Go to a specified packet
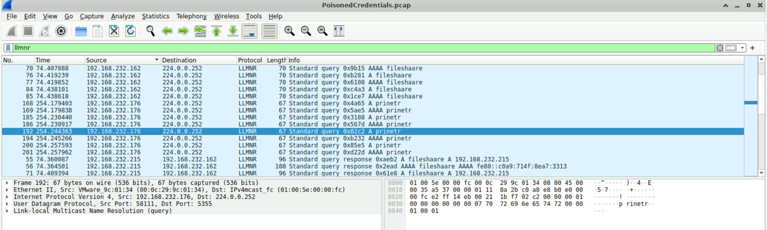Viewport: 767px width, 230px height. click(200, 31)
